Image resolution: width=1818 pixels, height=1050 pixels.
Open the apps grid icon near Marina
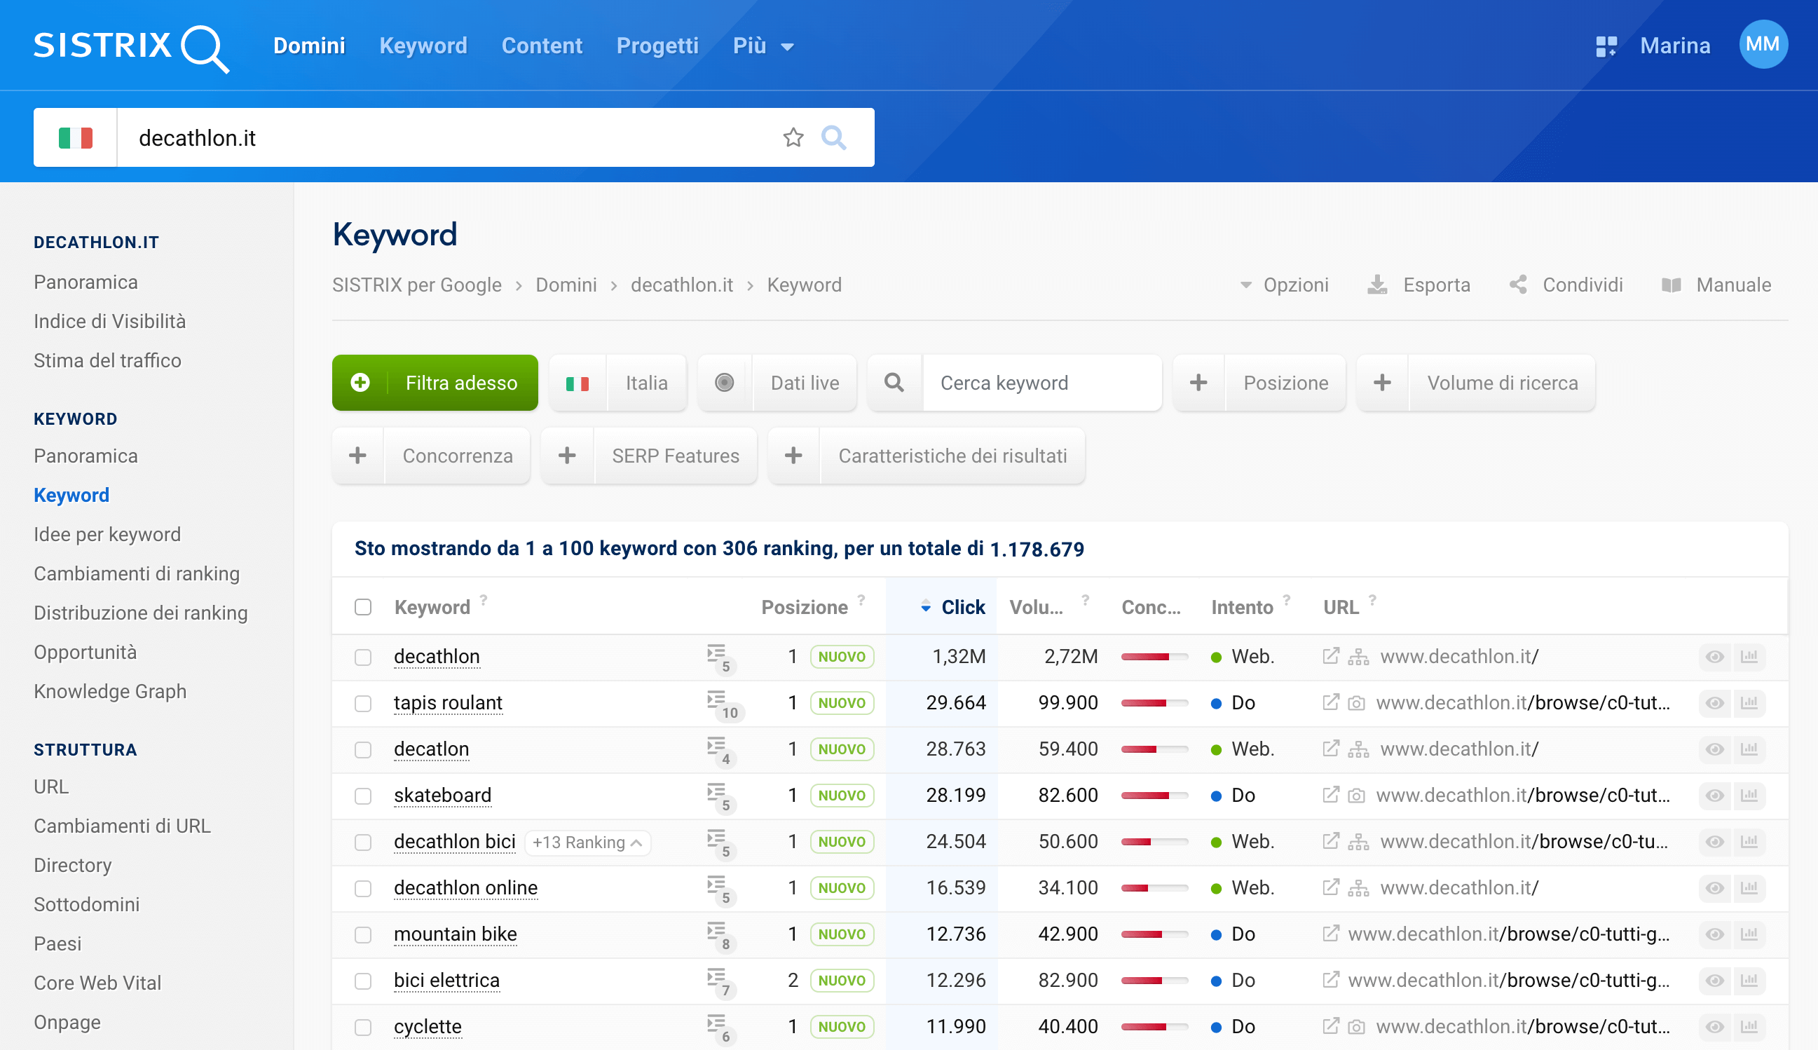[1606, 46]
